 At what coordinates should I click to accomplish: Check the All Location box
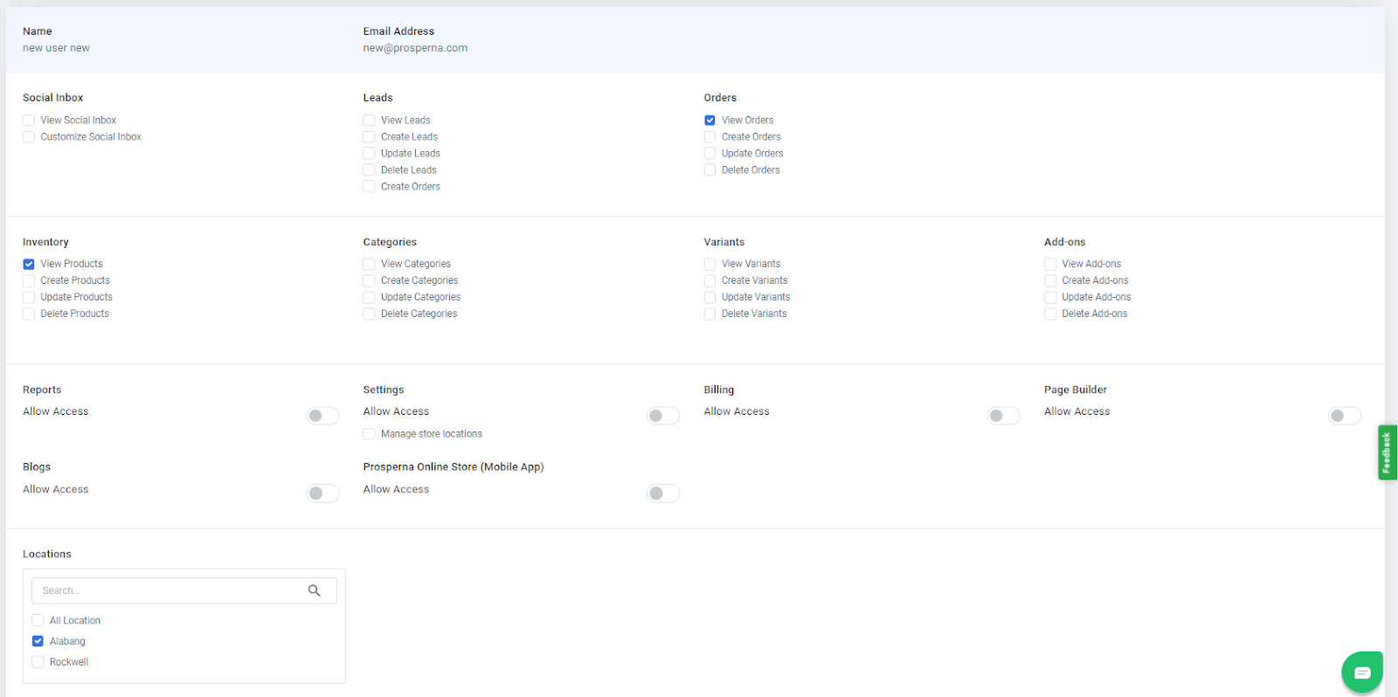[38, 620]
